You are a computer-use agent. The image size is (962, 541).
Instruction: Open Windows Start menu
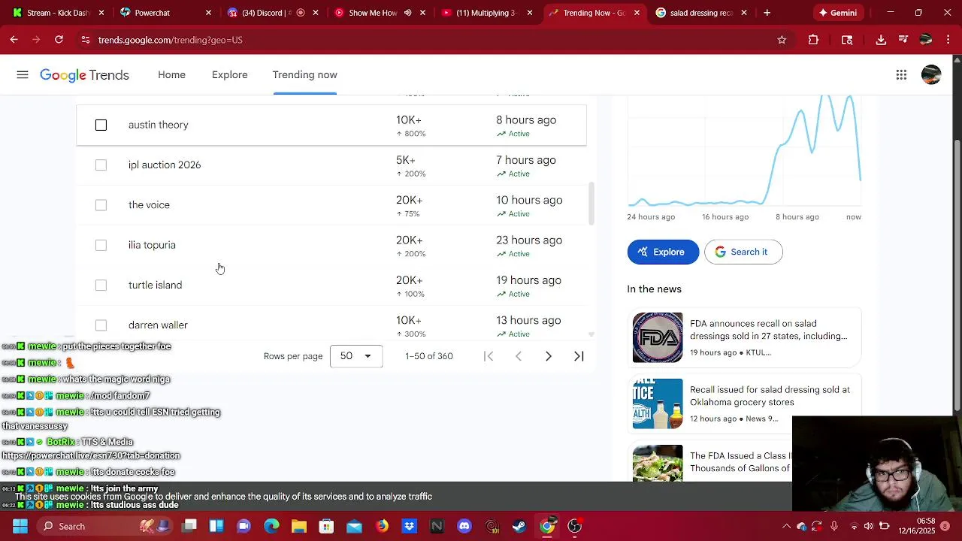click(x=20, y=526)
